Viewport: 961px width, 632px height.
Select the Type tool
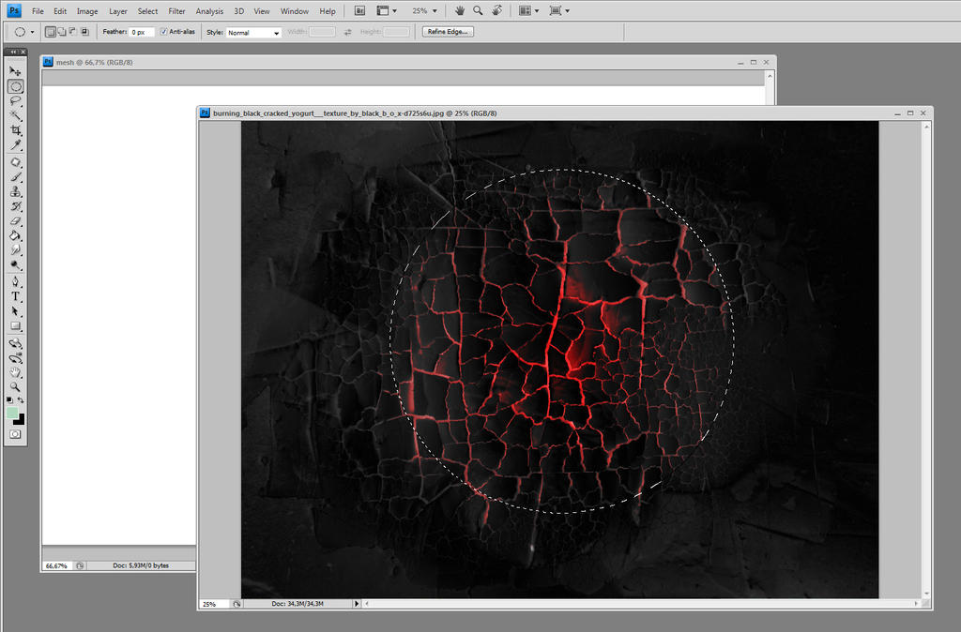click(x=15, y=296)
